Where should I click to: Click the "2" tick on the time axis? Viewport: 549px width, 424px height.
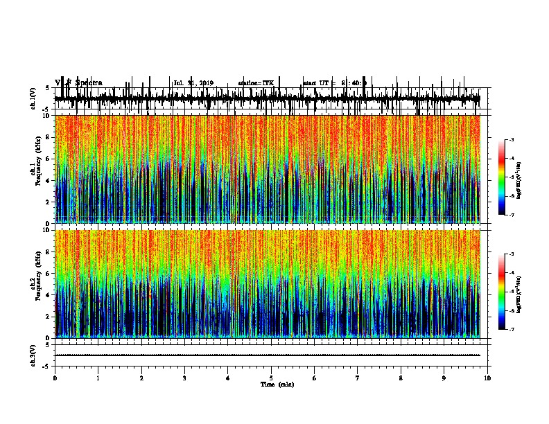tap(141, 378)
